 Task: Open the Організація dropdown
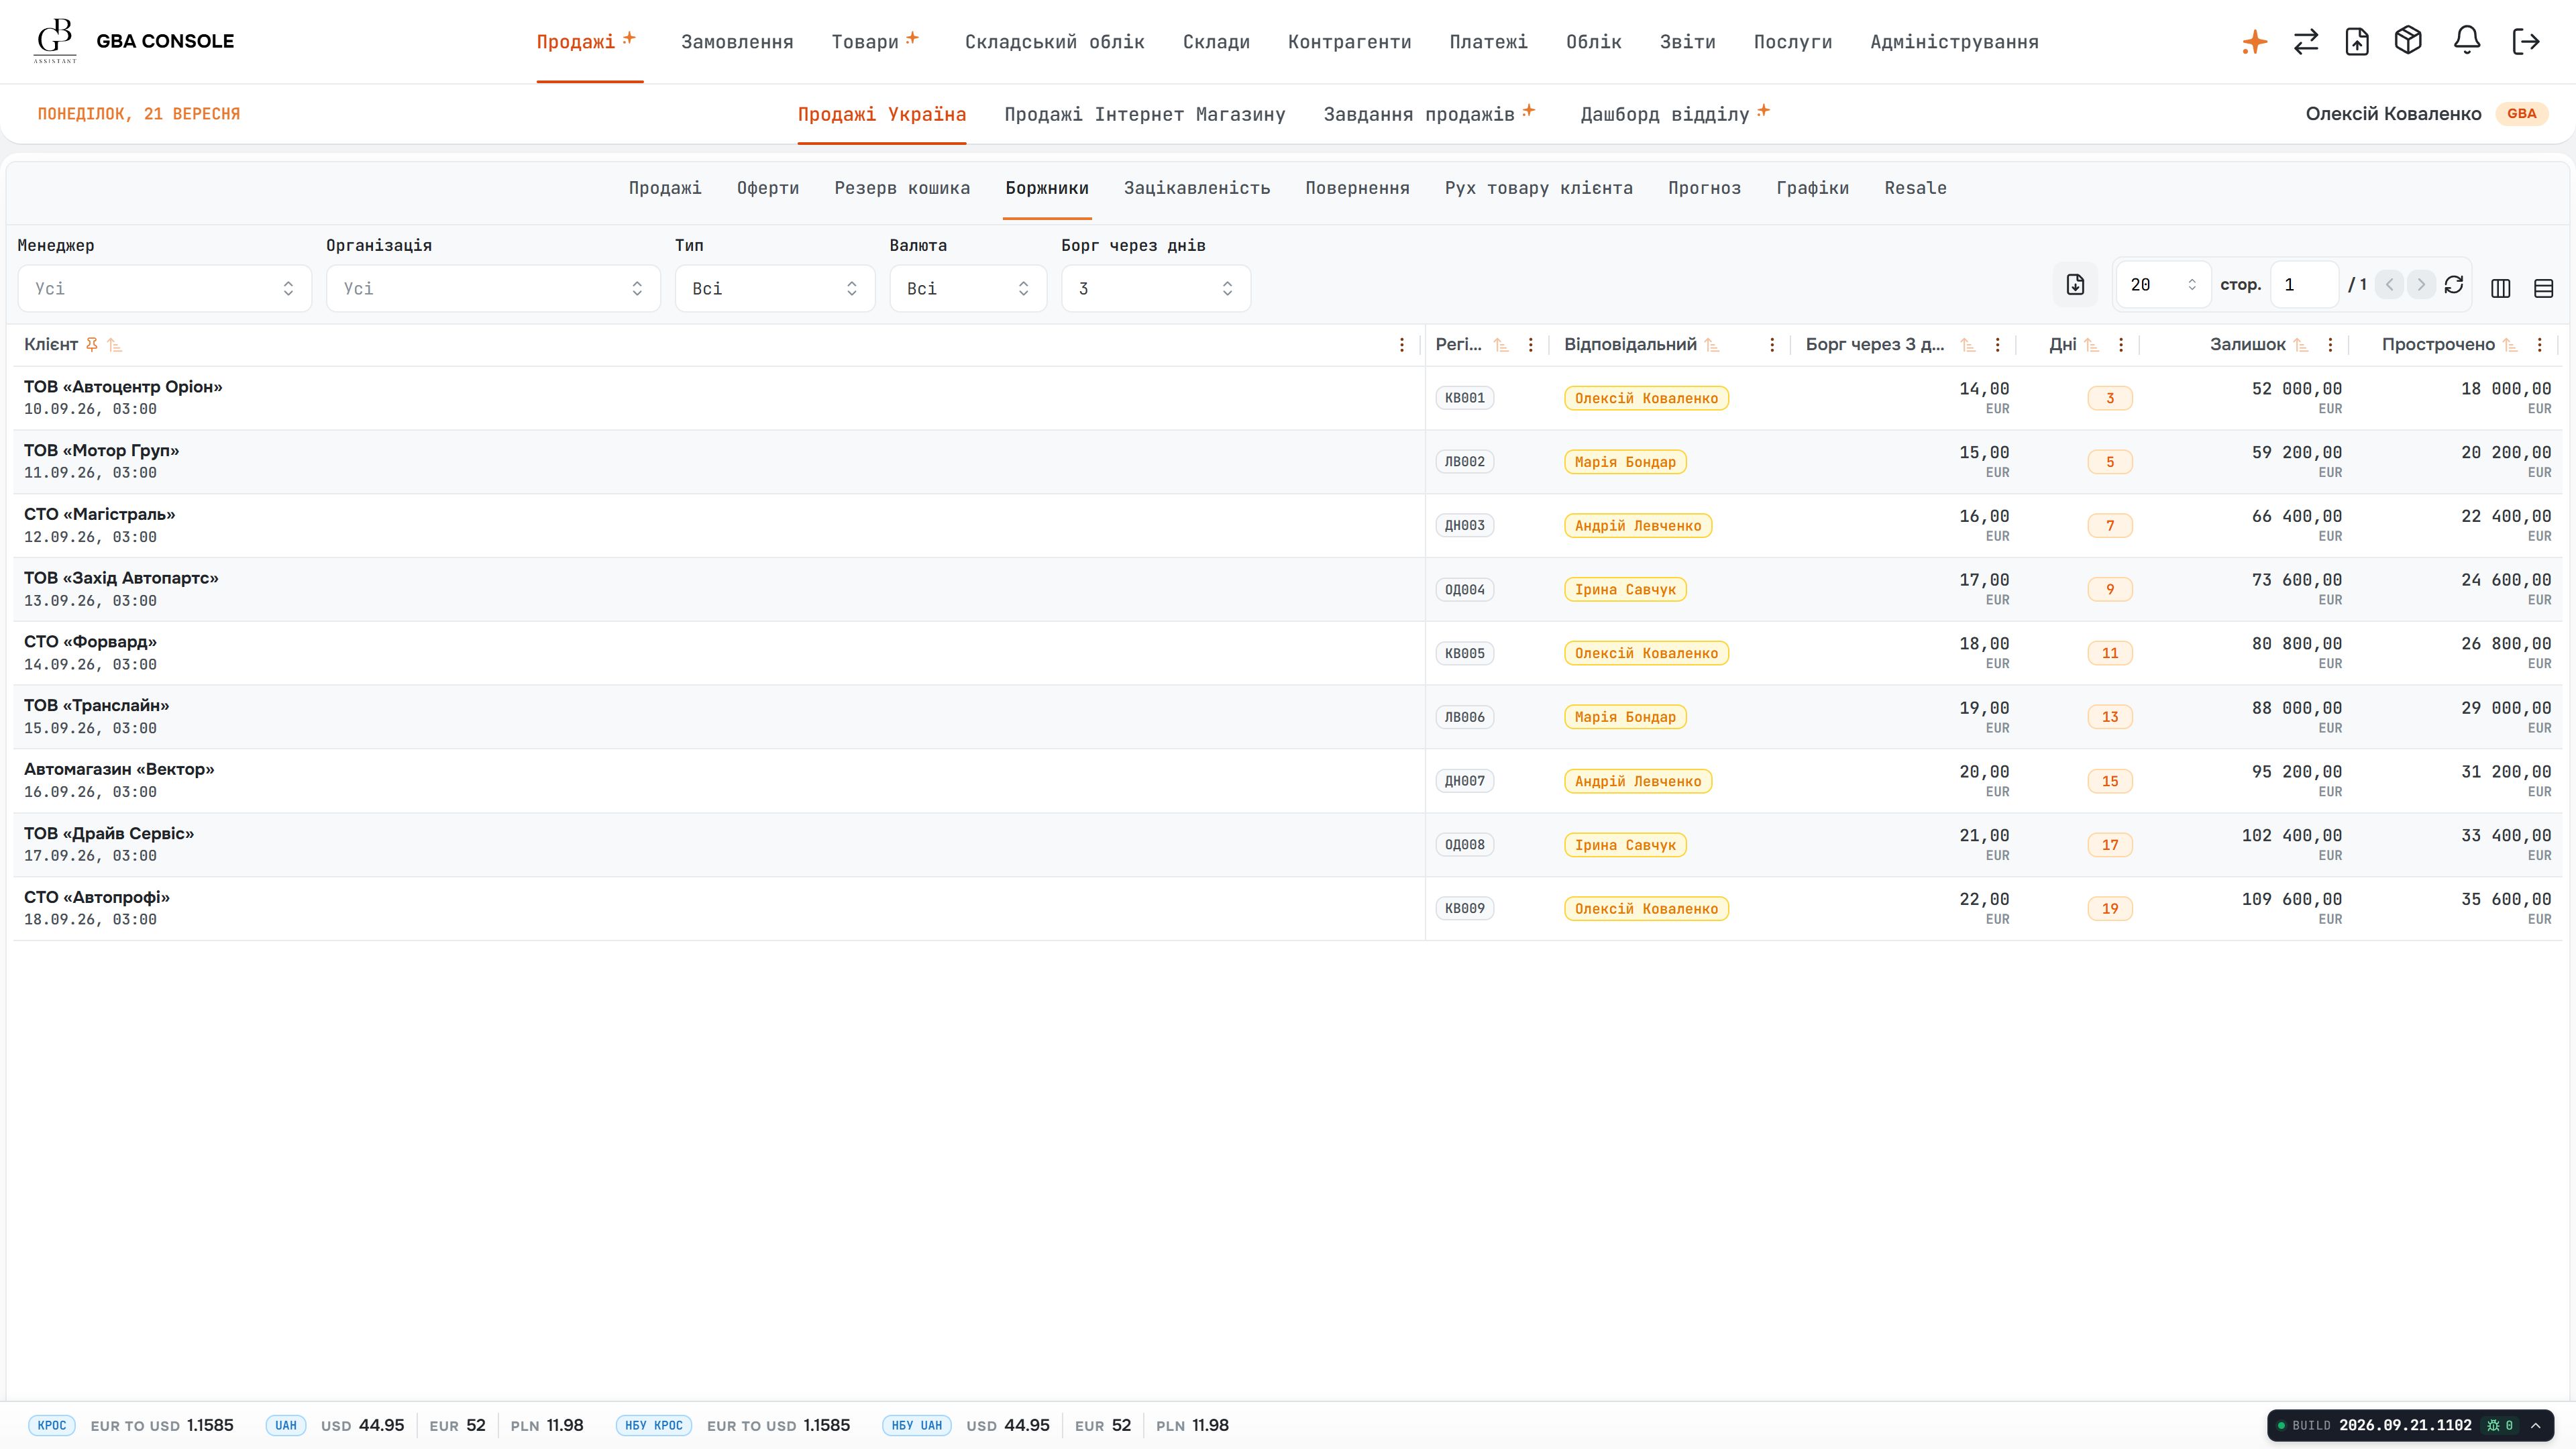493,288
